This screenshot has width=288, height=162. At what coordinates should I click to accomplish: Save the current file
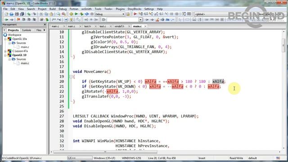pos(17,14)
